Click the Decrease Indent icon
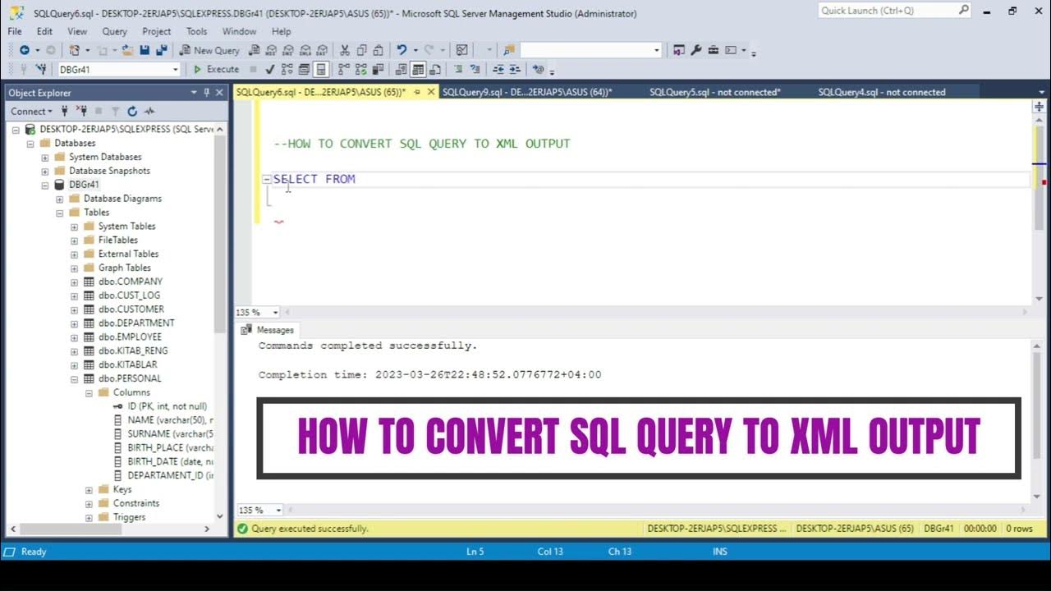The height and width of the screenshot is (591, 1051). [498, 69]
